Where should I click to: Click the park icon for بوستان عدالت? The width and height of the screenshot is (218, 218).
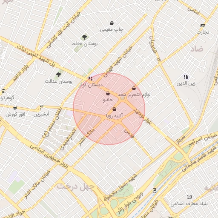tap(58, 75)
